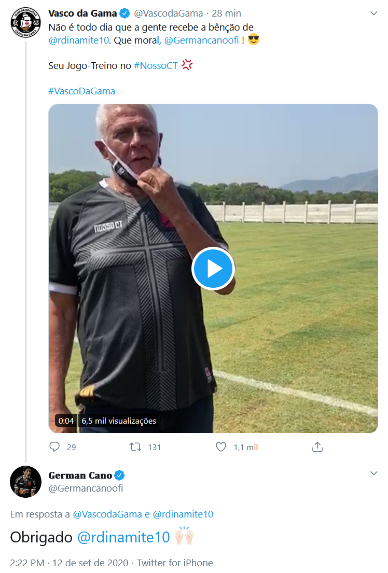Viewport: 388px width, 573px height.
Task: Click @Germancanoofi mention in tweet text
Action: coord(201,40)
